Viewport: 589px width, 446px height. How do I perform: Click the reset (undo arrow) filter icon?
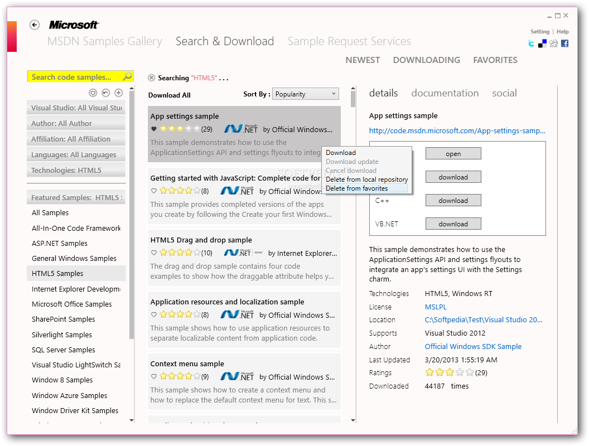pyautogui.click(x=105, y=93)
